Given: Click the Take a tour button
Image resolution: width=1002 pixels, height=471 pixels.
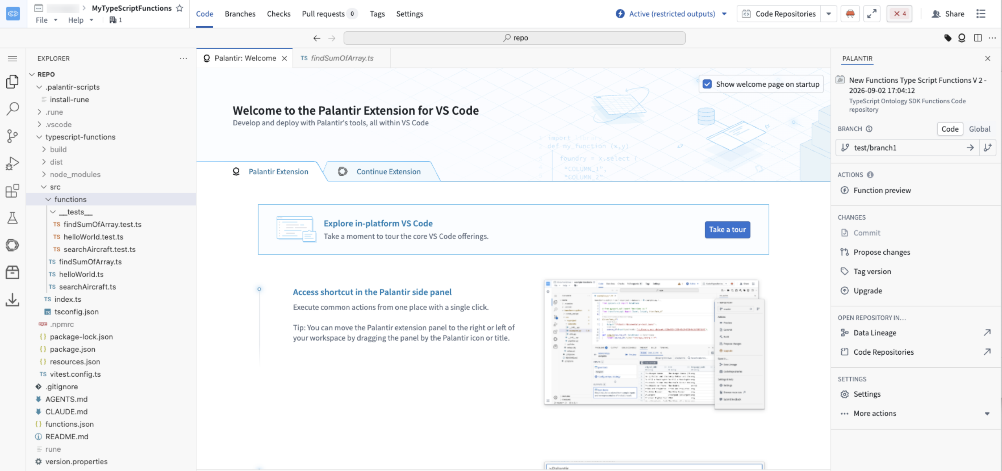Looking at the screenshot, I should [x=727, y=229].
